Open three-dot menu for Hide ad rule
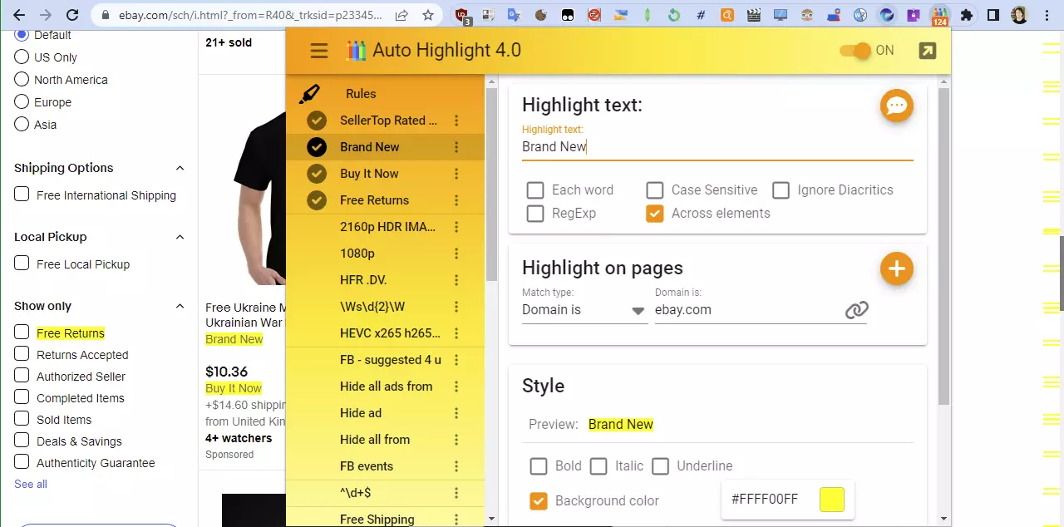 click(456, 413)
